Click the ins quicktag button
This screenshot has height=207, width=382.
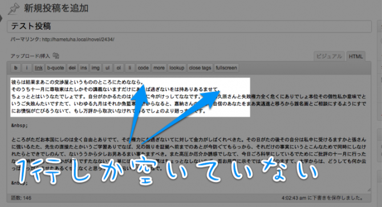84,68
